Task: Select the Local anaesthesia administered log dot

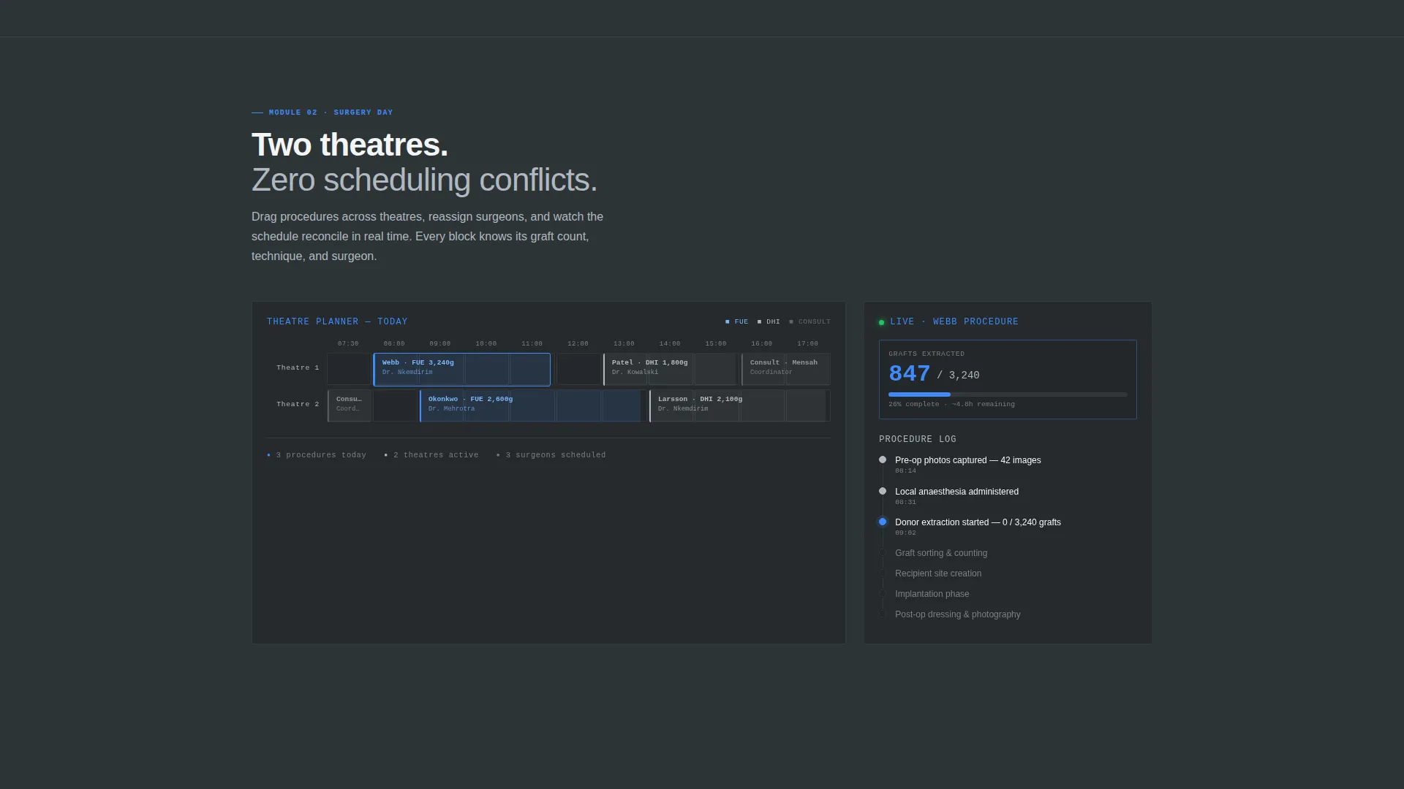Action: (883, 491)
